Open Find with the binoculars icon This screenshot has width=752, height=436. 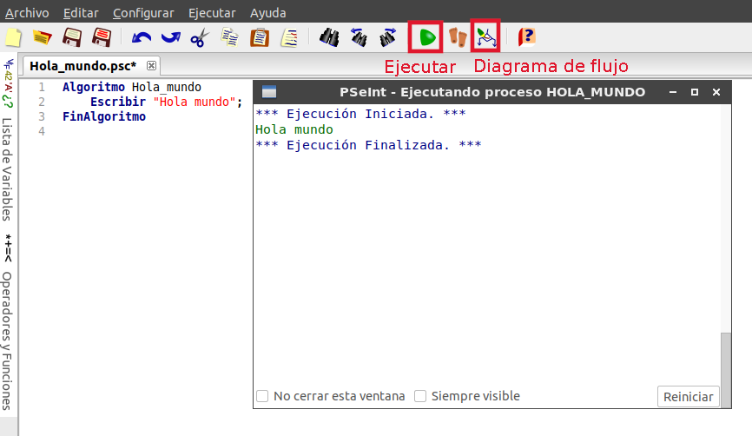[329, 37]
